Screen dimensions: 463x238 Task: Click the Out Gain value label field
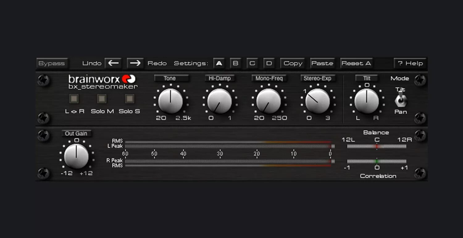76,133
